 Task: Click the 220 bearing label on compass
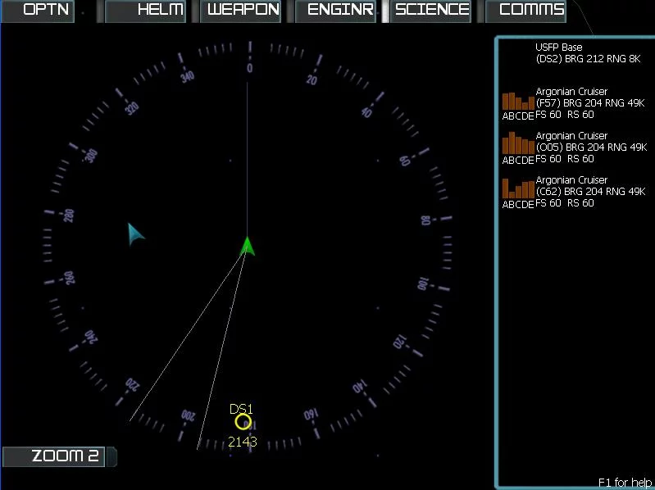pyautogui.click(x=133, y=384)
